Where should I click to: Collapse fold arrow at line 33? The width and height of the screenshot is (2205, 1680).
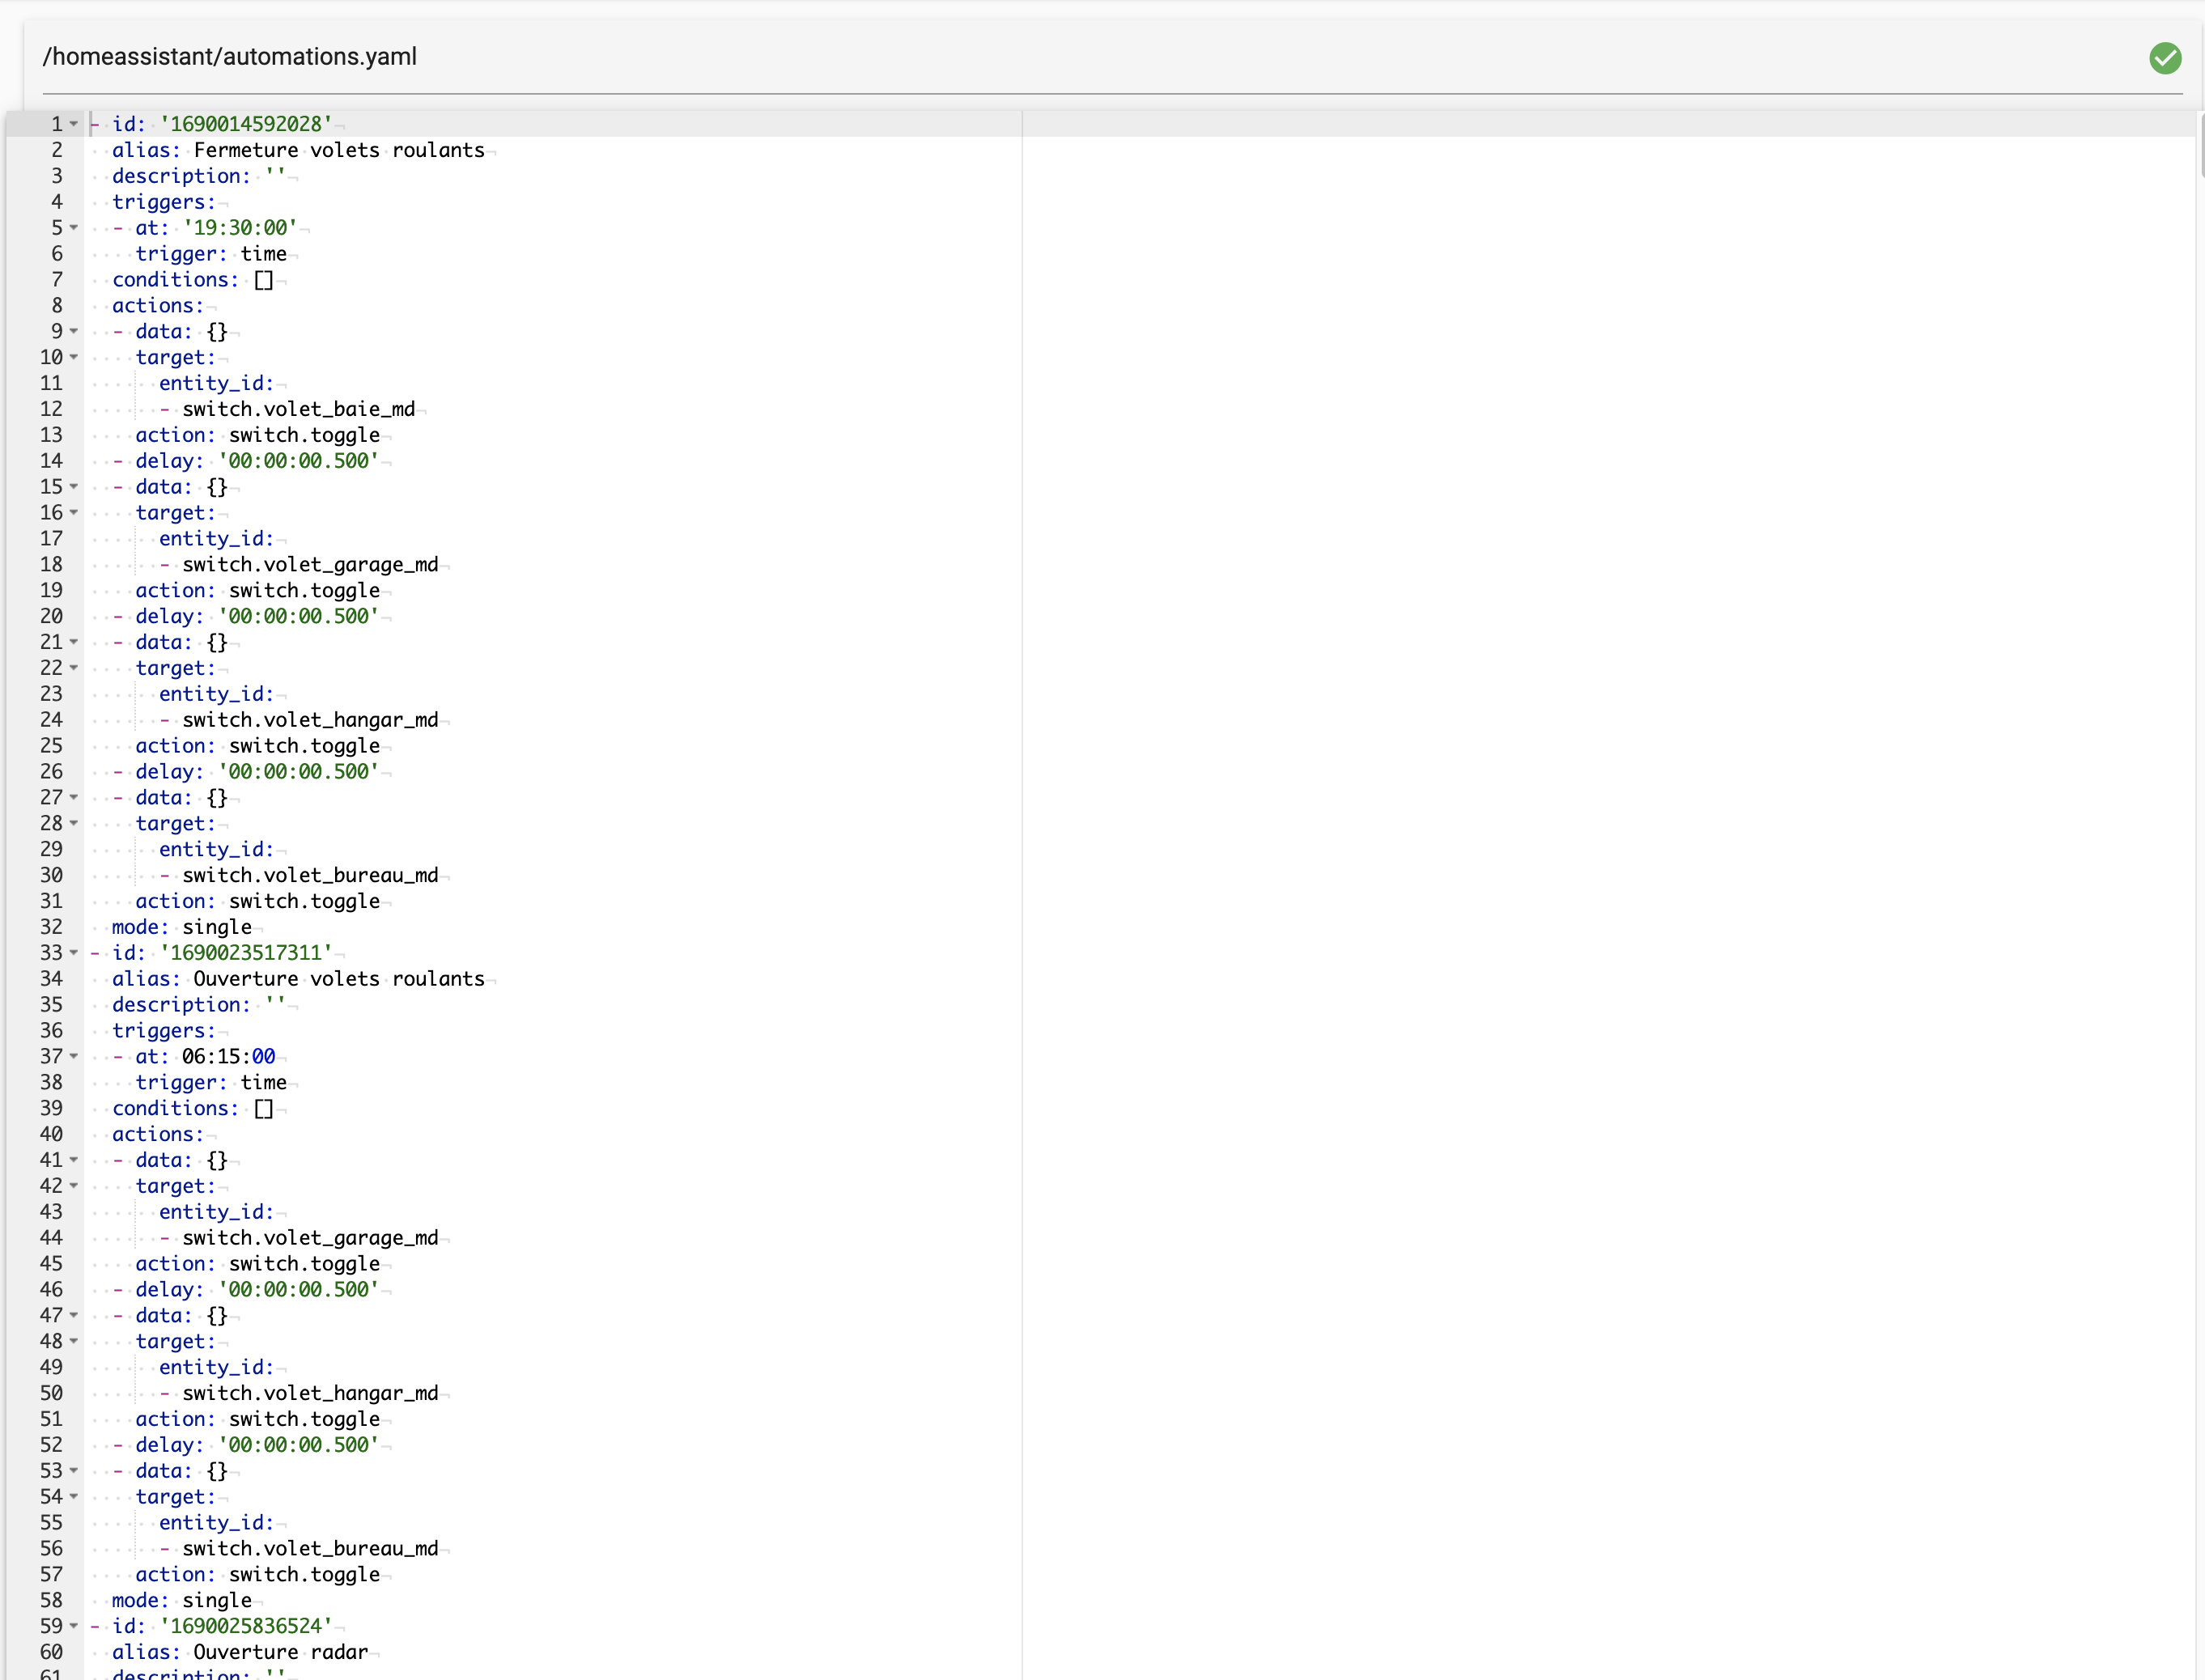click(74, 953)
